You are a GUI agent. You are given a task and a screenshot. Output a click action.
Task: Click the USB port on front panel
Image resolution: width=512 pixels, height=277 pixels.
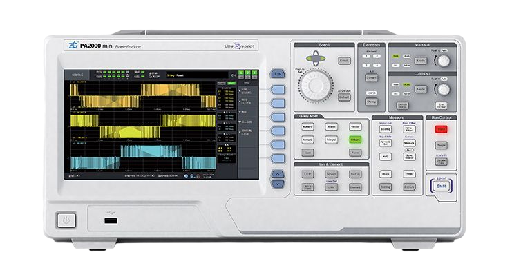point(108,220)
